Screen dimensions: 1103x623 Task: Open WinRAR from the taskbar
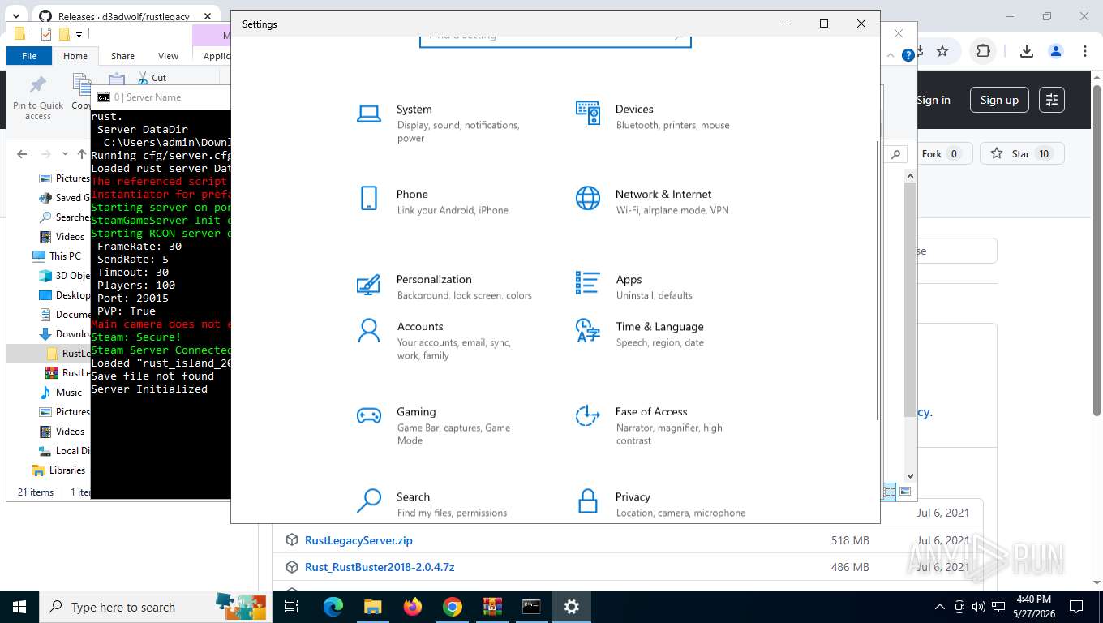click(x=491, y=607)
